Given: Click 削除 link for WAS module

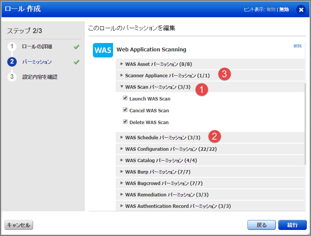Looking at the screenshot, I should [x=297, y=46].
